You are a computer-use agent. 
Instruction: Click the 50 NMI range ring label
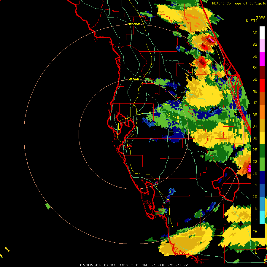pos(133,79)
